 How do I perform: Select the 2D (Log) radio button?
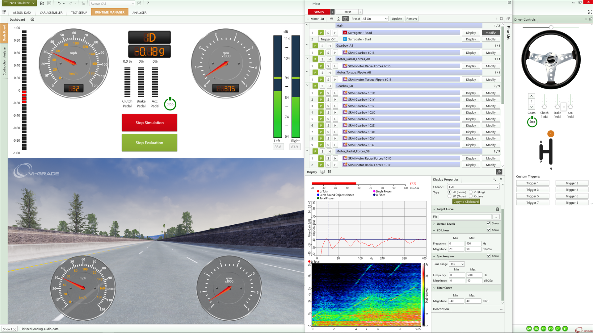tap(471, 192)
